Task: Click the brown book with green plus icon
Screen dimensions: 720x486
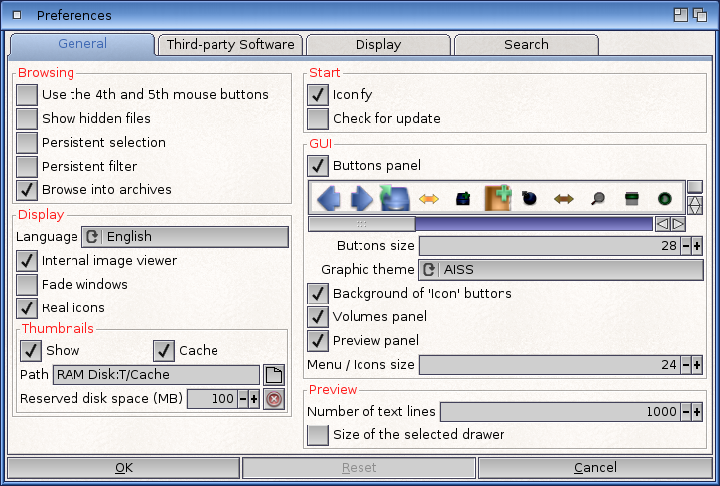Action: coord(497,198)
